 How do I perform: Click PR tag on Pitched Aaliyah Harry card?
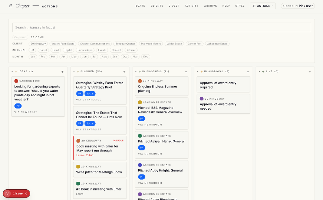(142, 148)
